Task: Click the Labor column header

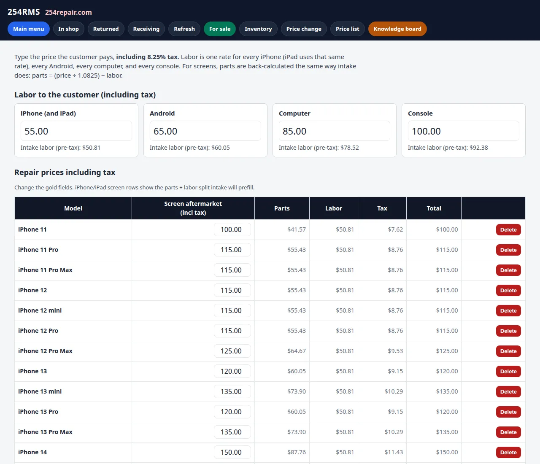Action: 334,208
